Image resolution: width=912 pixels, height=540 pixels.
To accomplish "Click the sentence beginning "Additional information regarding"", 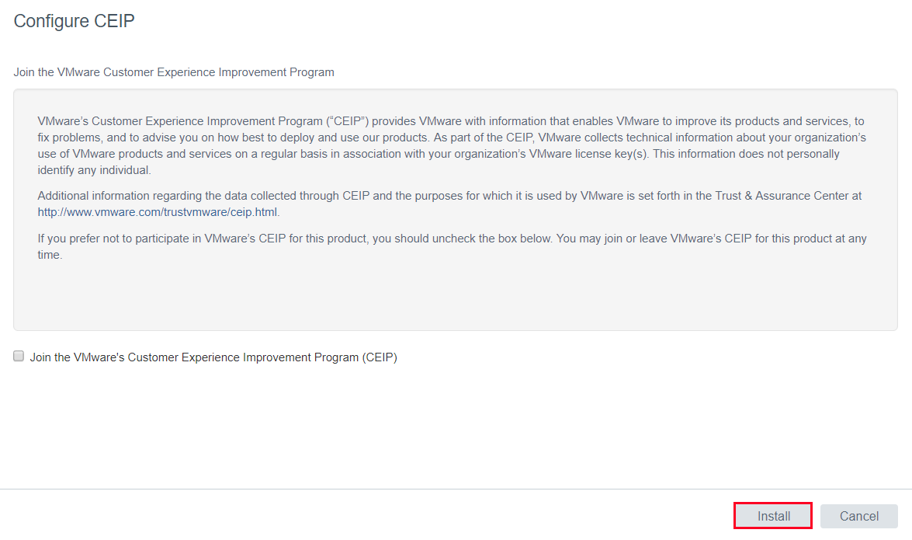I will [449, 204].
